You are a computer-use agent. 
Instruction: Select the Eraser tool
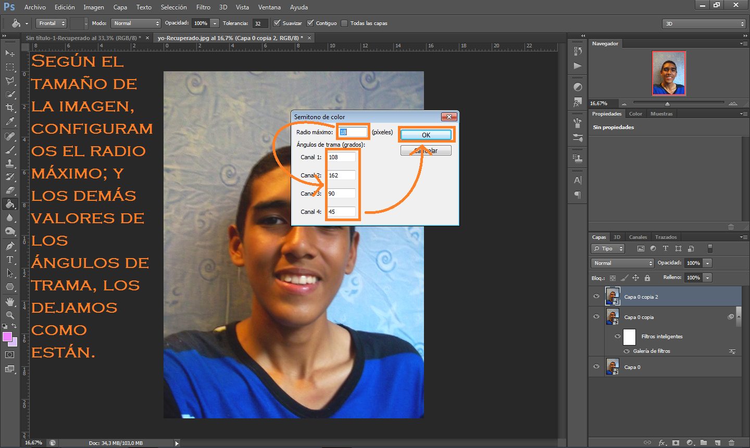click(10, 190)
